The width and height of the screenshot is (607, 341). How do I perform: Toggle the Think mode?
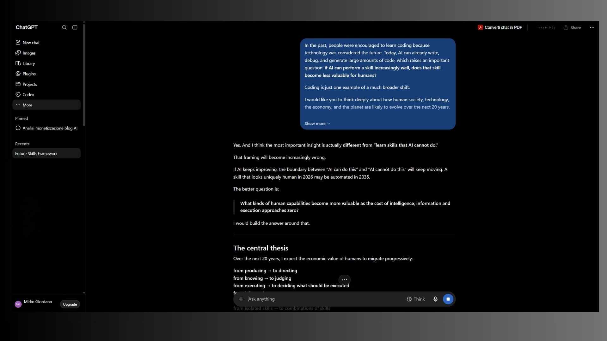click(x=416, y=299)
